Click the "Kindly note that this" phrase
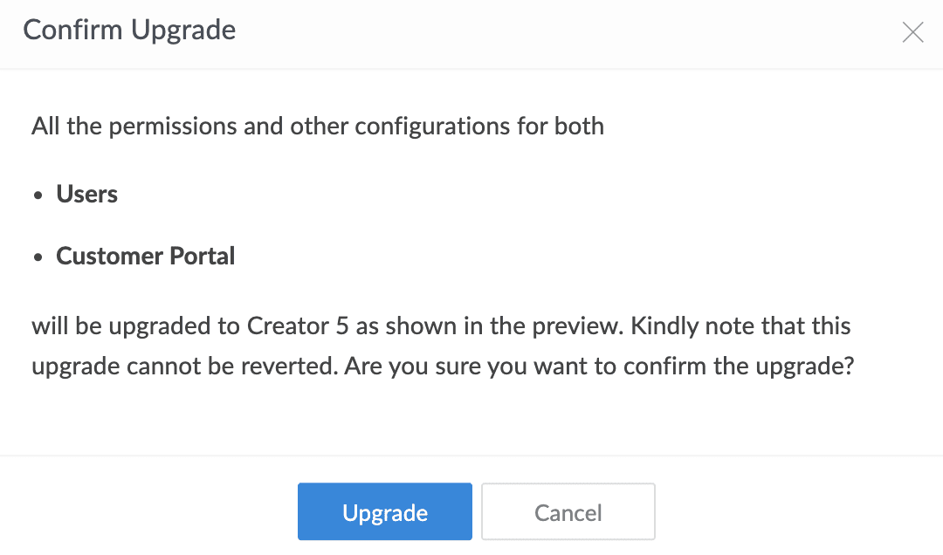943x555 pixels. (740, 327)
